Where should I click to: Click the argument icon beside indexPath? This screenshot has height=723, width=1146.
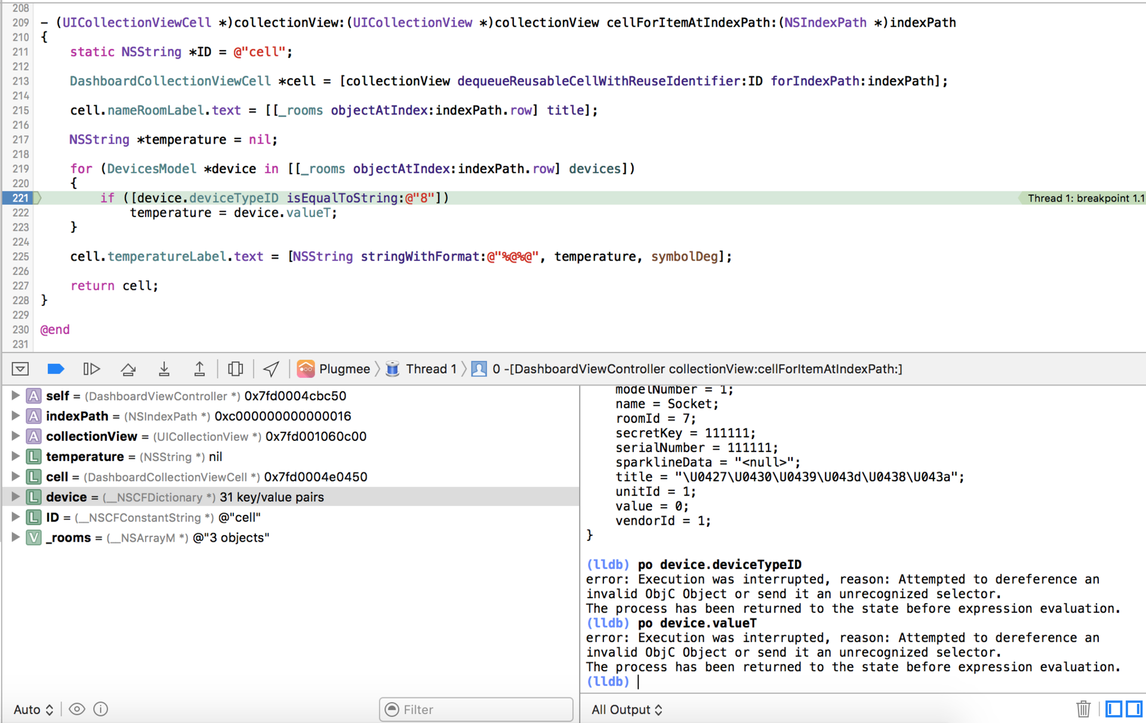click(34, 416)
